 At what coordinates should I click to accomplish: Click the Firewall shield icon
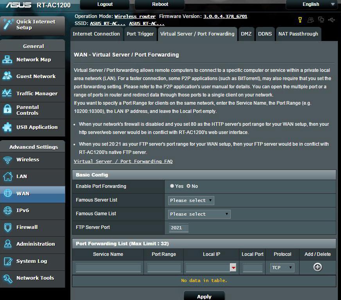7,227
